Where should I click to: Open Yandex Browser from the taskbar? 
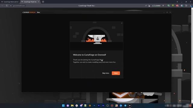tap(77, 106)
